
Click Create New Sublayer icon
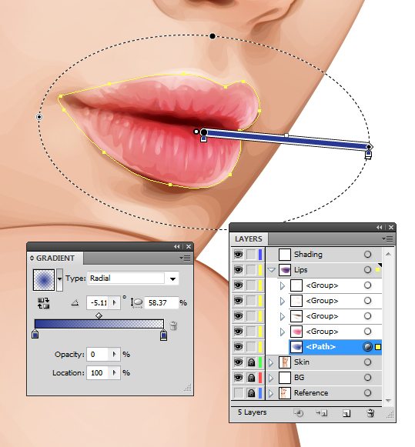tap(321, 413)
